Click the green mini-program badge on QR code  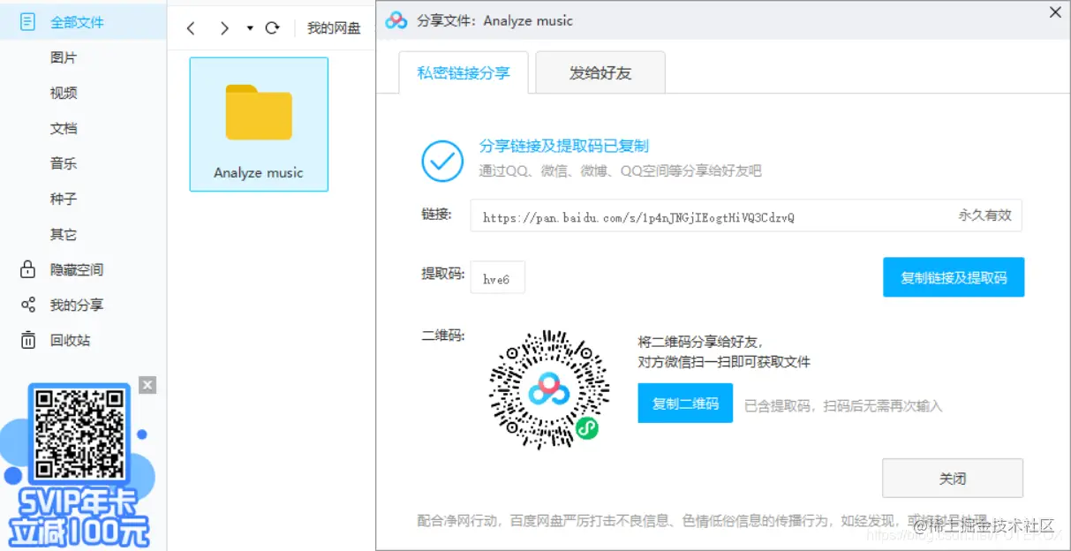point(587,428)
